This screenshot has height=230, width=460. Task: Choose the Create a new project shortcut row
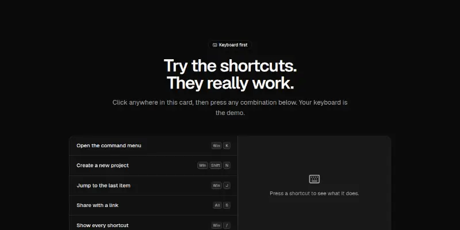(154, 166)
